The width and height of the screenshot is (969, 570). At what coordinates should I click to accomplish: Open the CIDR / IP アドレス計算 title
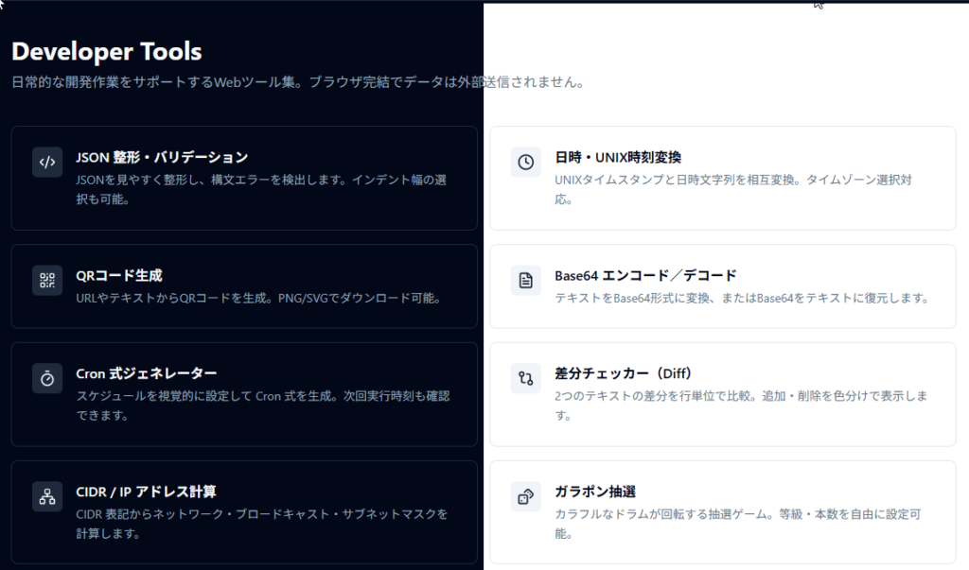146,492
